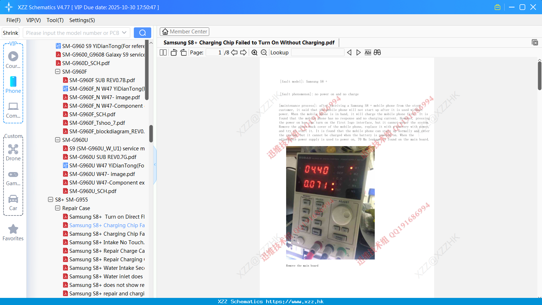Click the power supply photo in PDF
The image size is (542, 305).
(x=330, y=203)
